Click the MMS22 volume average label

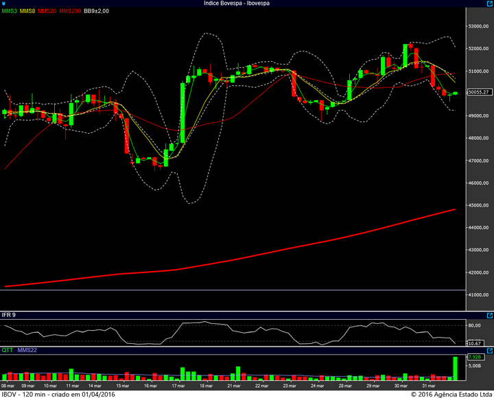(x=27, y=350)
